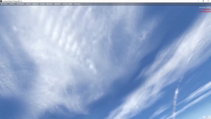This screenshot has width=211, height=119.
Task: Open the Options menu
Action: point(35,4)
